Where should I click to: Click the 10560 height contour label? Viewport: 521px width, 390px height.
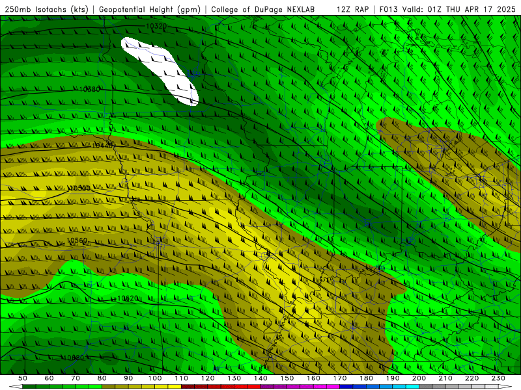[77, 240]
